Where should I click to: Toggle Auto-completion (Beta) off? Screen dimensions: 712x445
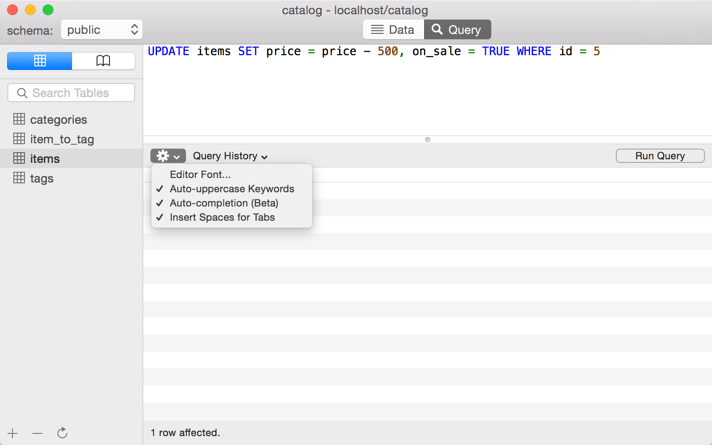[224, 203]
